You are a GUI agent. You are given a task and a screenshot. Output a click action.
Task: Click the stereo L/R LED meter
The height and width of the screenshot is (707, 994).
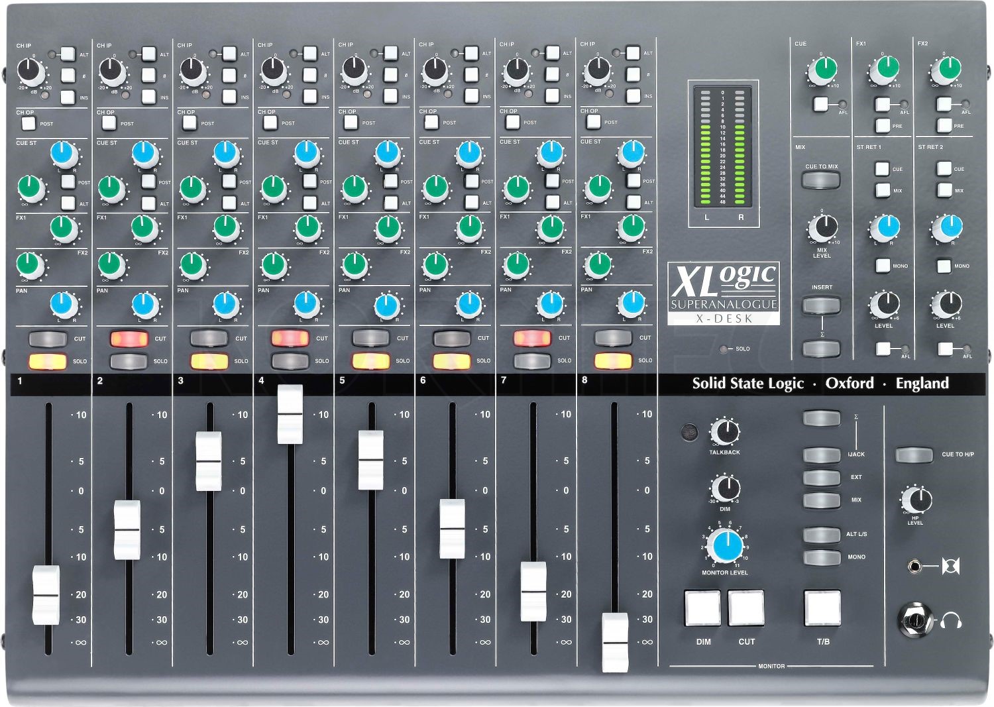click(x=724, y=154)
